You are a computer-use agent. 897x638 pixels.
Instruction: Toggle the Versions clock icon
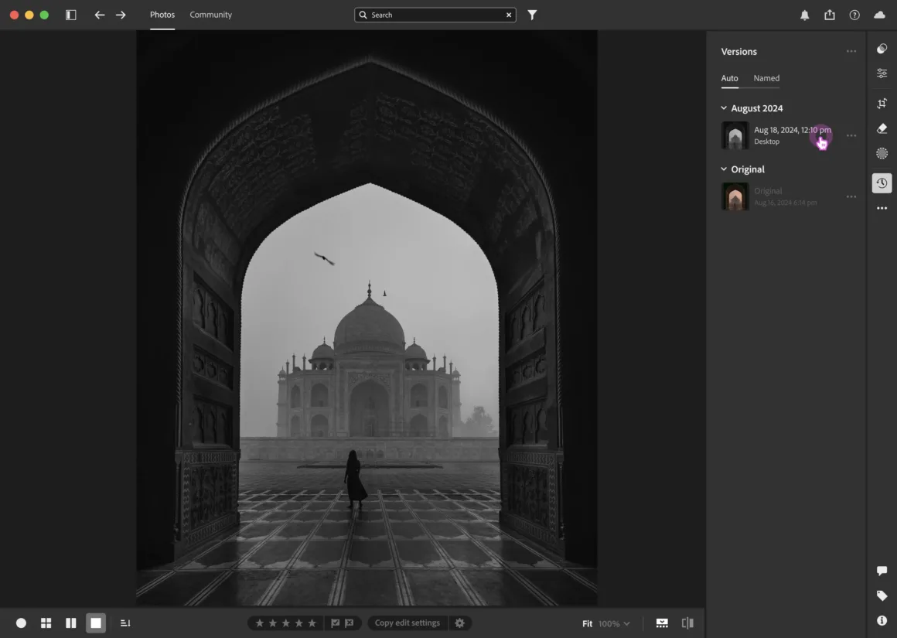882,183
